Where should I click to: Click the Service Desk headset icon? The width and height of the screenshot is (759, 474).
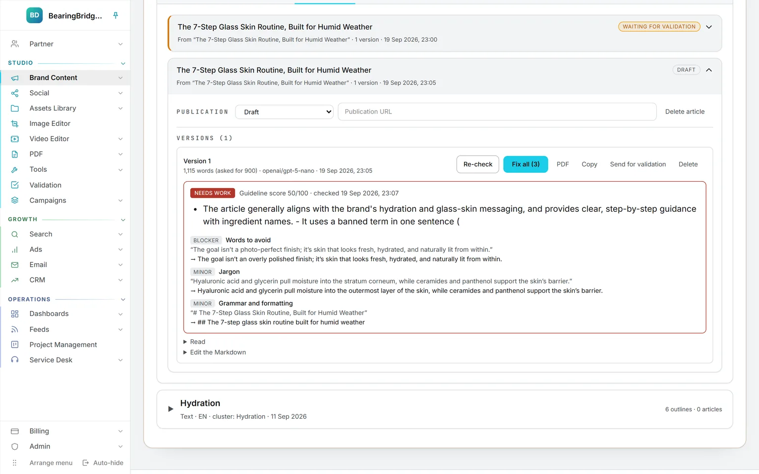pos(15,360)
